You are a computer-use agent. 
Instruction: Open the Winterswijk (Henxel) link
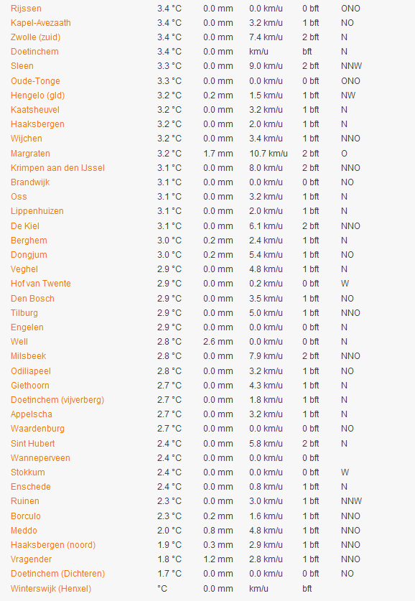click(x=51, y=588)
